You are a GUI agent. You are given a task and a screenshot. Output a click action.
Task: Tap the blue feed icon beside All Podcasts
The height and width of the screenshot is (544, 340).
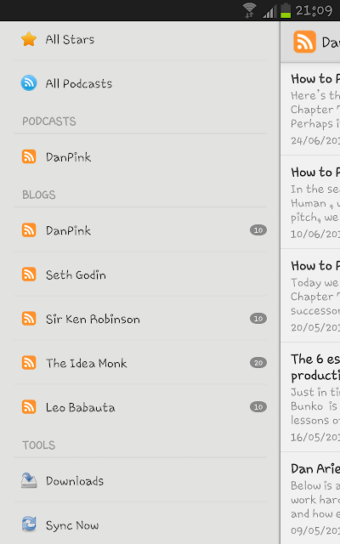[x=29, y=83]
